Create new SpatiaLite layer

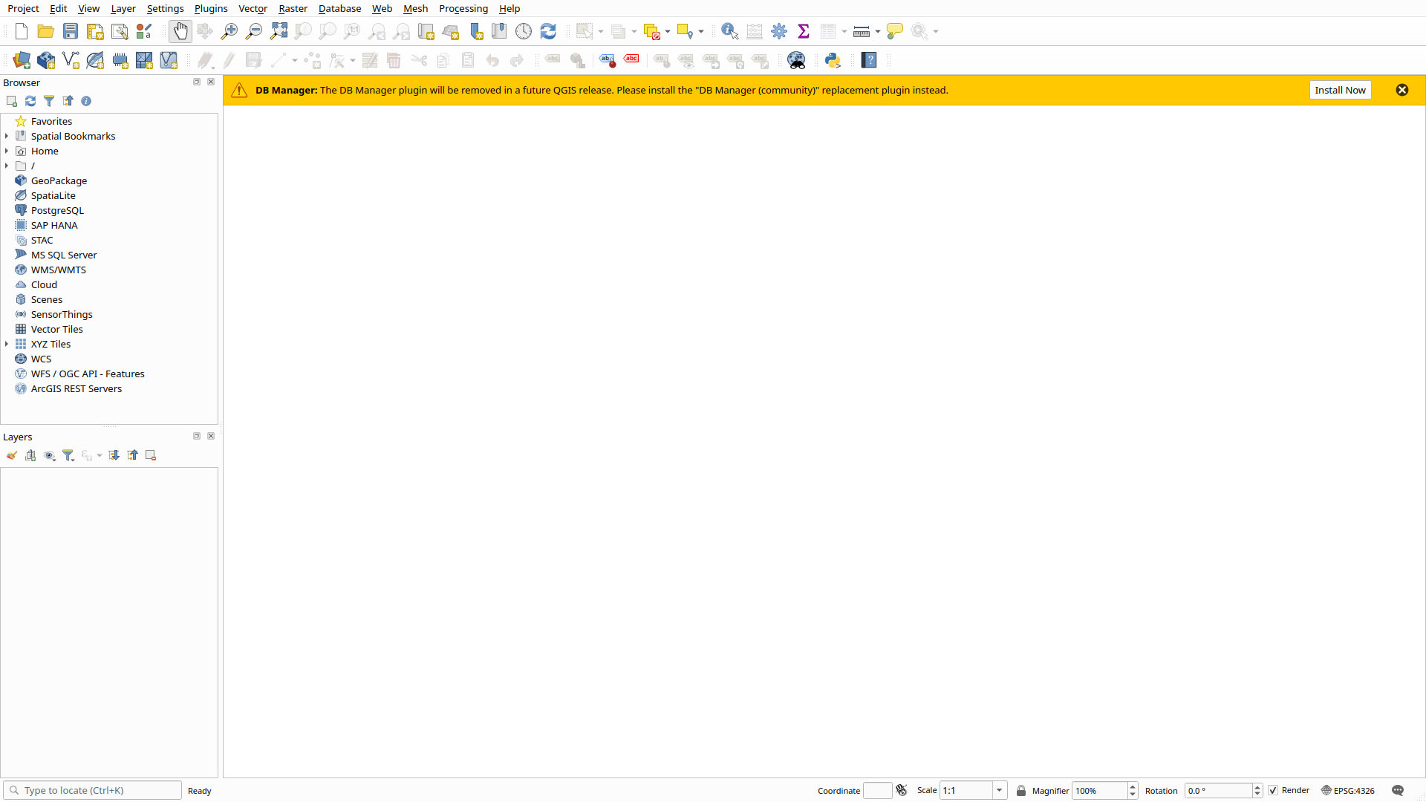point(95,60)
